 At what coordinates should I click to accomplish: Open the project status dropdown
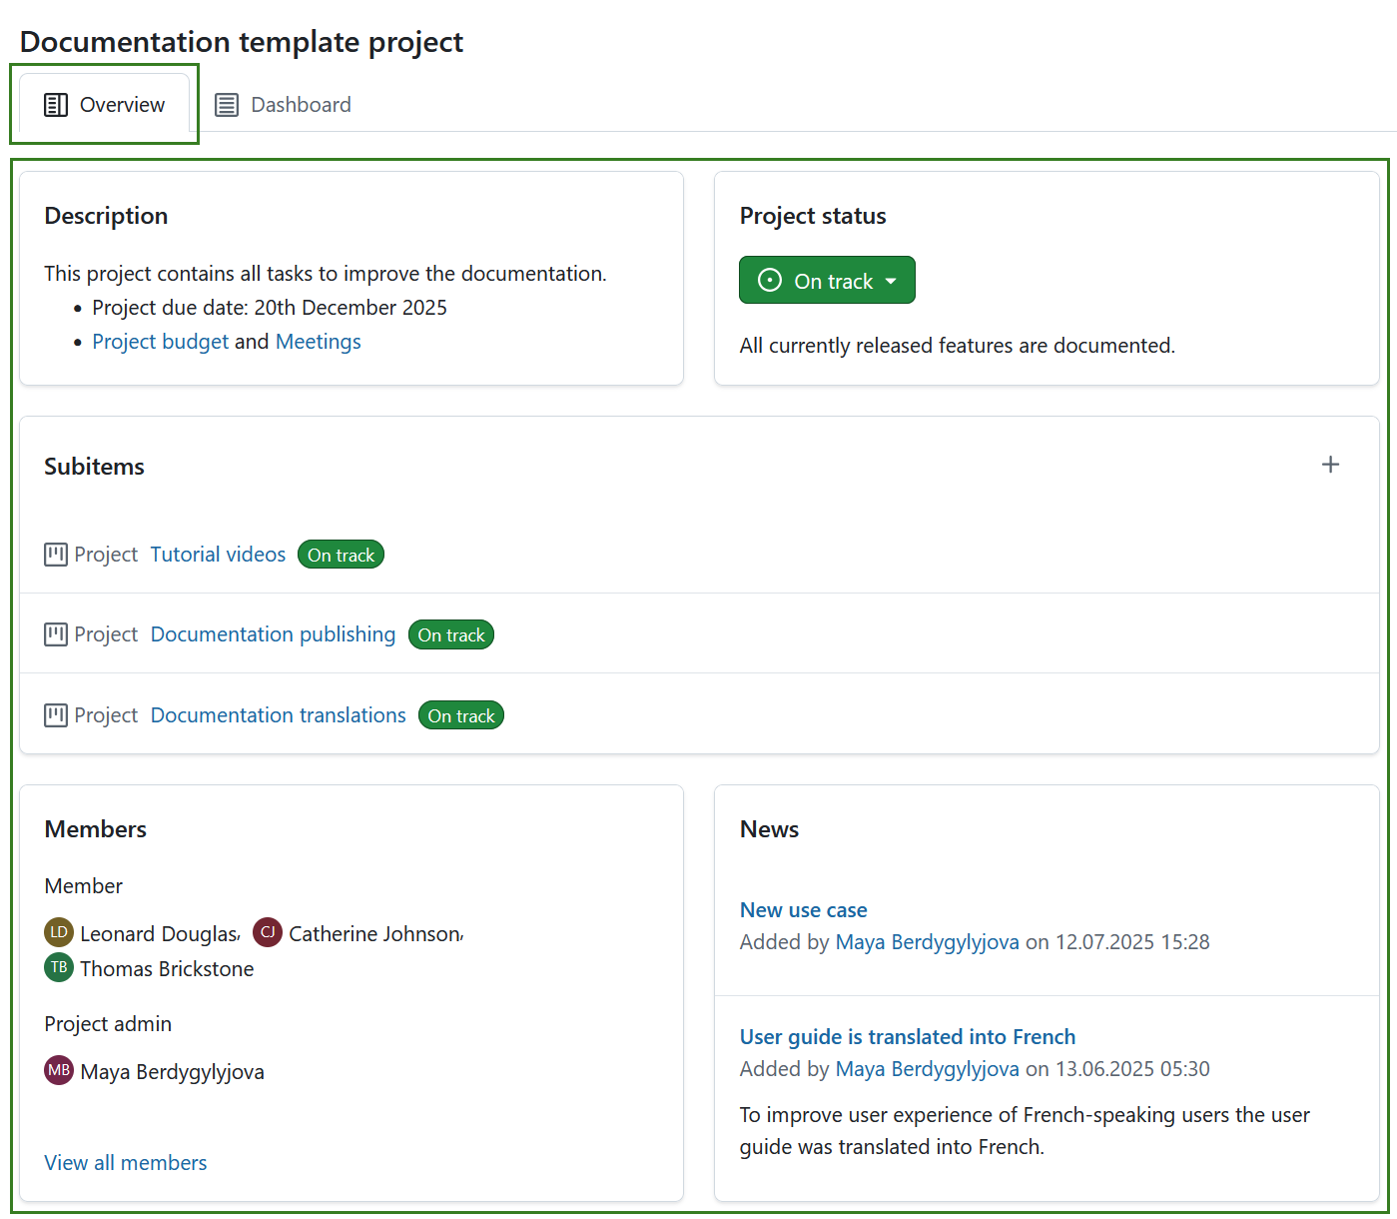(827, 280)
